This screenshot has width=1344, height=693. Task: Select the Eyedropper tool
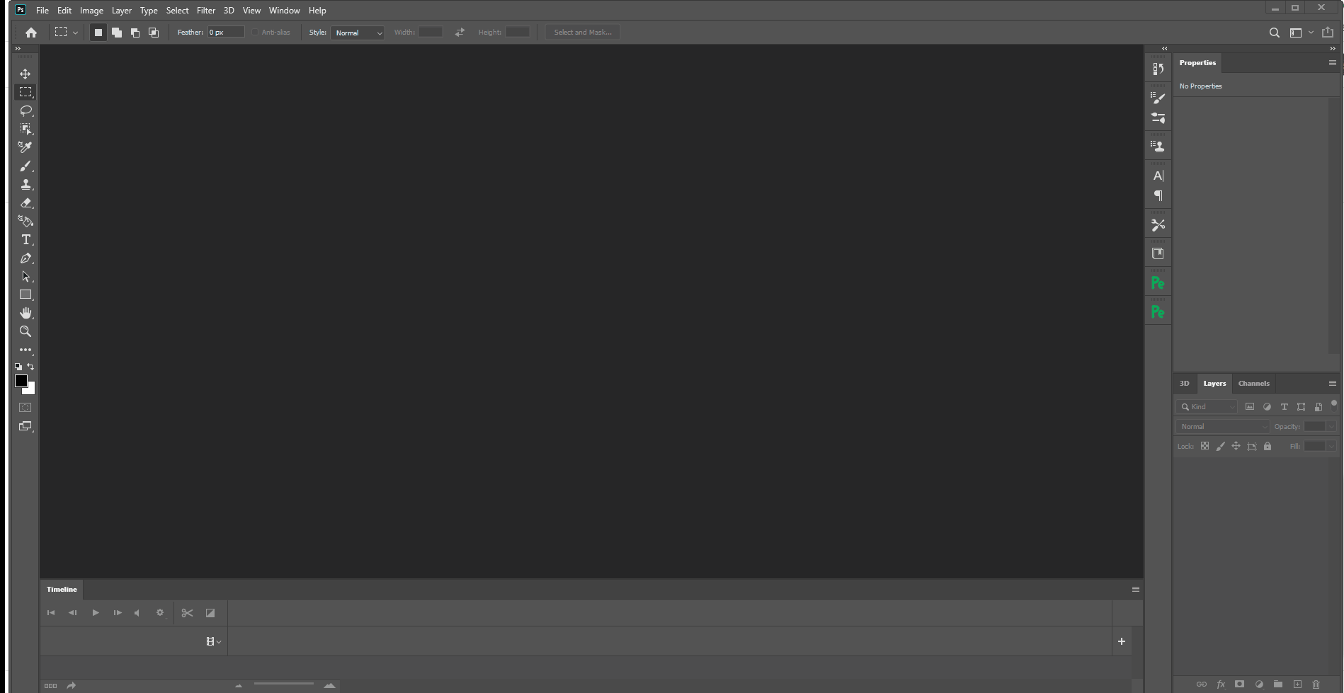coord(25,147)
